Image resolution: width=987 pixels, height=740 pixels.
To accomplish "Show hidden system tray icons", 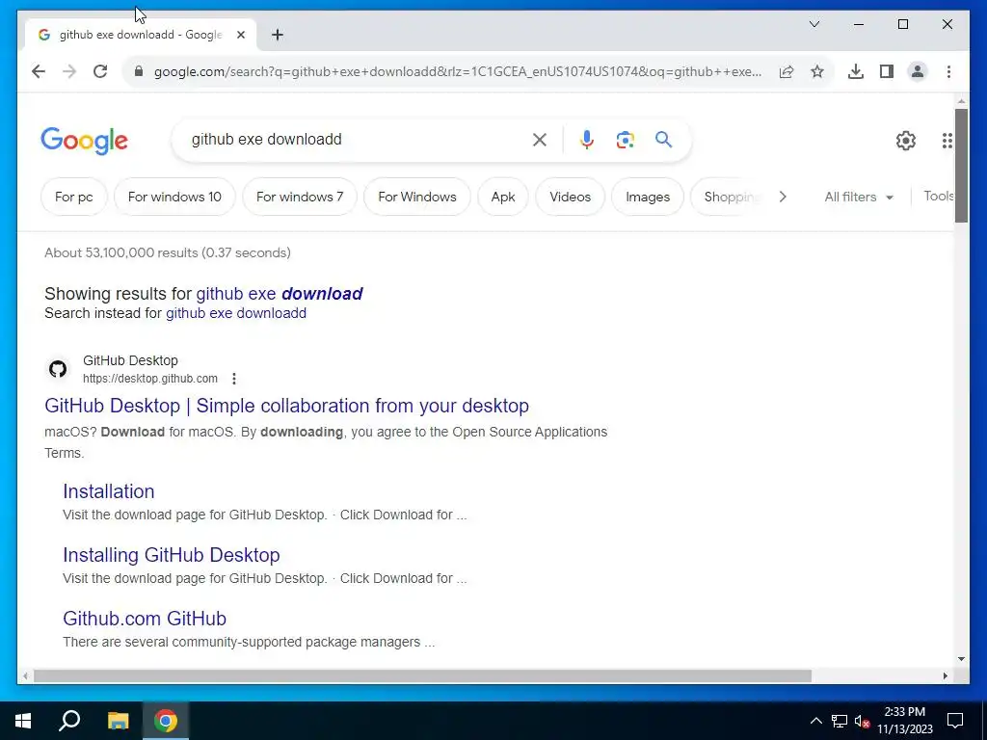I will 815,721.
